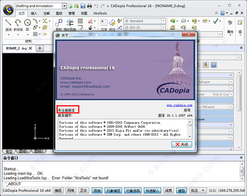
Task: Open the CADopia application menu logo button
Action: pos(8,10)
